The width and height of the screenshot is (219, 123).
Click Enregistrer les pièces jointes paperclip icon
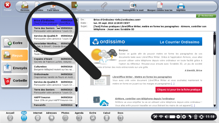click(x=104, y=5)
